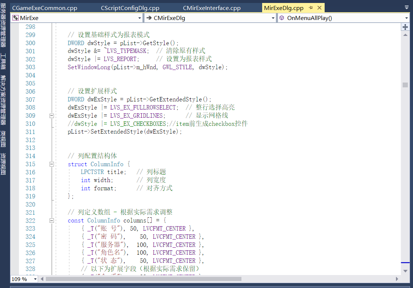
Task: Switch to the CScriptConfigDlg.cpp tab
Action: (x=130, y=8)
